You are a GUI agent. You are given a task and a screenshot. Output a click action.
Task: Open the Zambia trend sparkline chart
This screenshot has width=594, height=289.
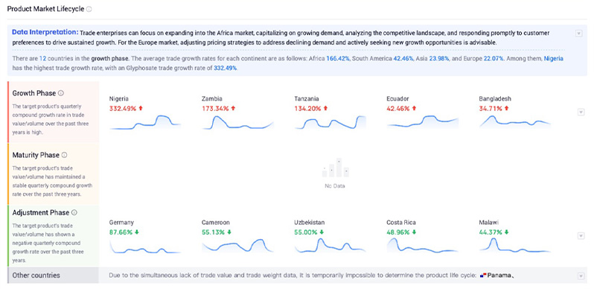[x=237, y=123]
